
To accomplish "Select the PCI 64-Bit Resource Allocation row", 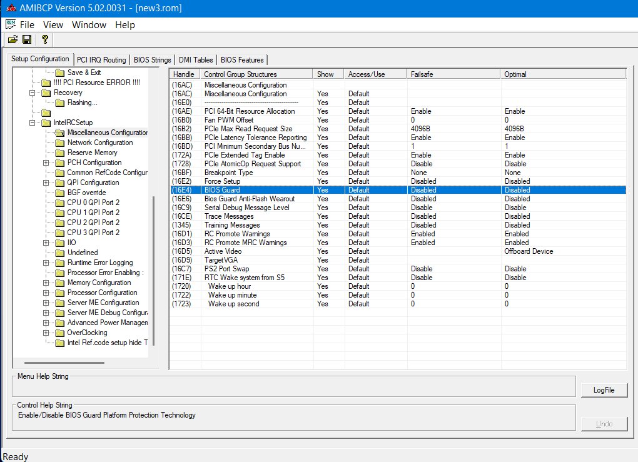I will pos(398,111).
